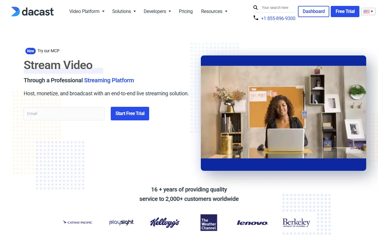
Task: Click the Start Free Trial button
Action: [x=130, y=114]
